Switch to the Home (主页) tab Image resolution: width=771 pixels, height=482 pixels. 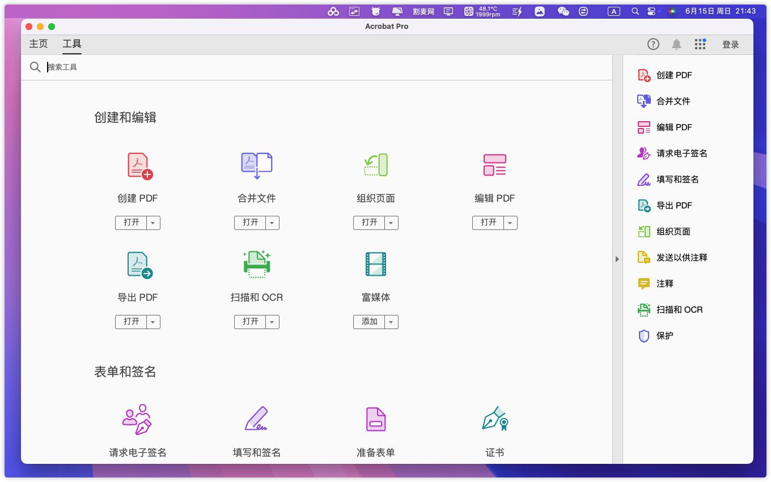point(39,44)
